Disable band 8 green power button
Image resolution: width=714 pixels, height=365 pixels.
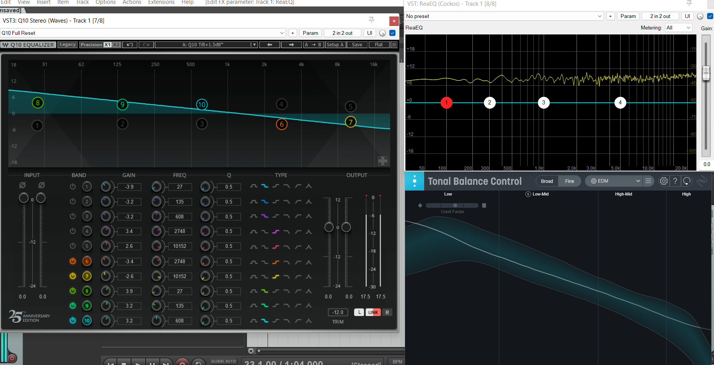(x=73, y=291)
